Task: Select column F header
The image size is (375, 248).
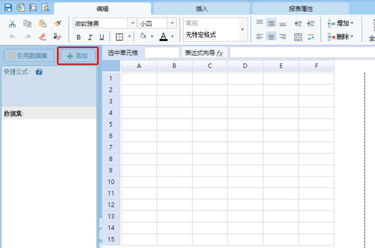Action: (316, 66)
